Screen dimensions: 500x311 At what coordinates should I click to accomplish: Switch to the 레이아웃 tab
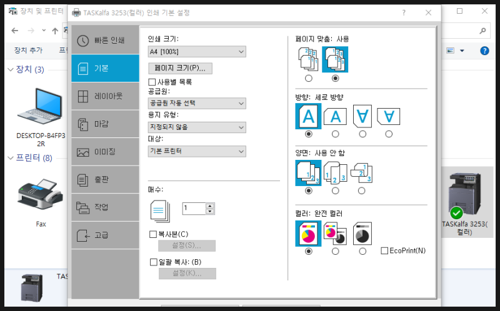tap(105, 96)
